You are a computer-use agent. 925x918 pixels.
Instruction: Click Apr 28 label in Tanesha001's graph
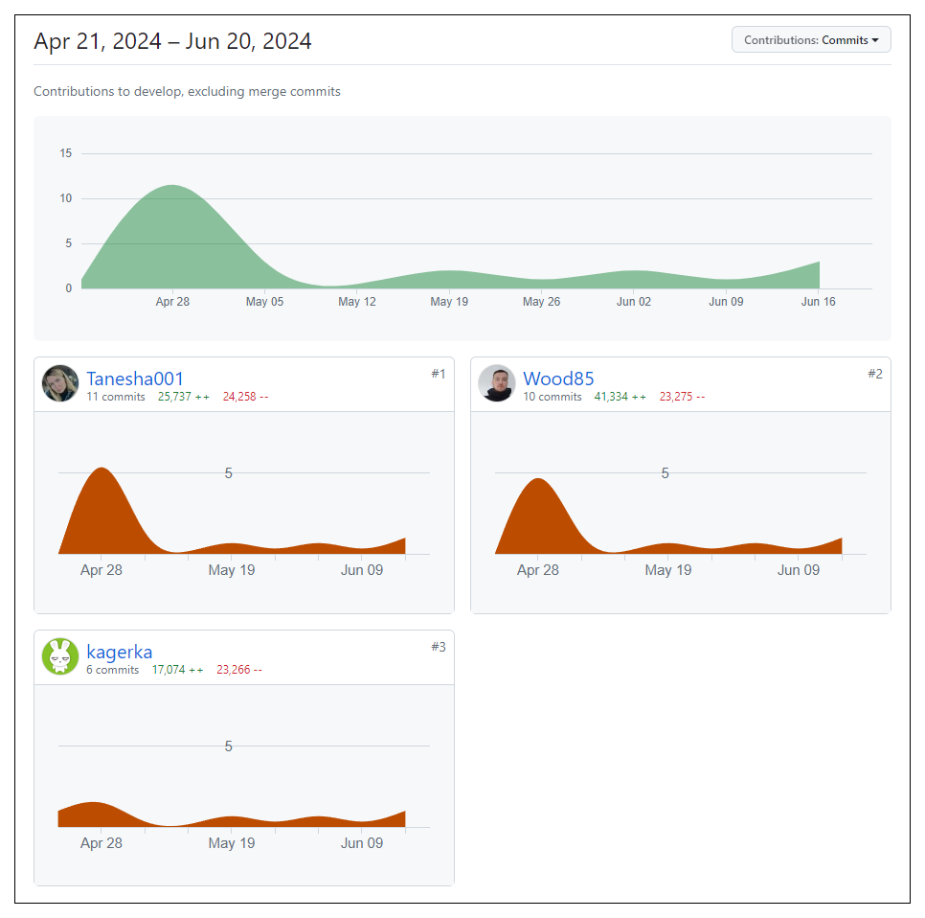[x=102, y=570]
